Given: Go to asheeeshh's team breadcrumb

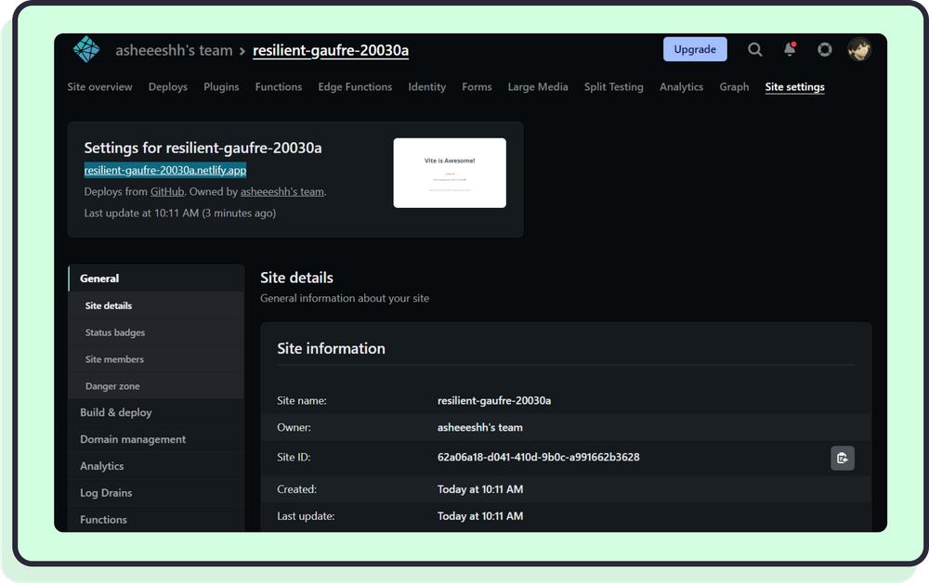Looking at the screenshot, I should (174, 51).
